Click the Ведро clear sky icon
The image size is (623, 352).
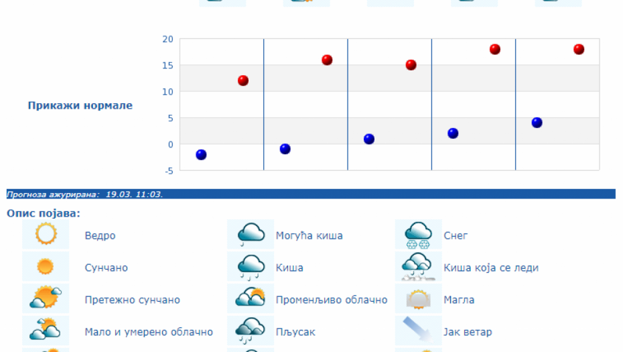click(x=46, y=235)
